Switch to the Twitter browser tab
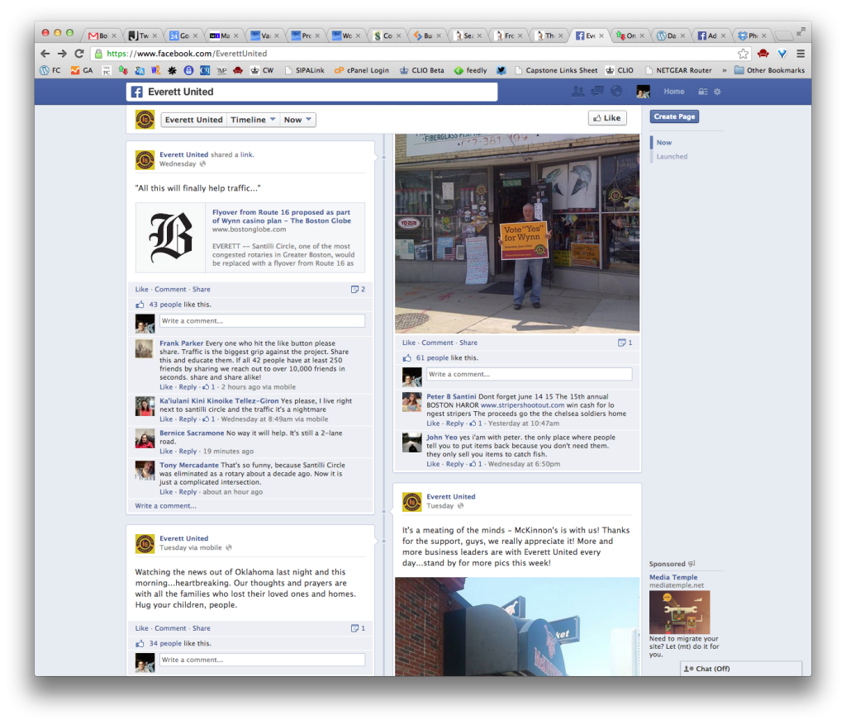846x724 pixels. [143, 35]
